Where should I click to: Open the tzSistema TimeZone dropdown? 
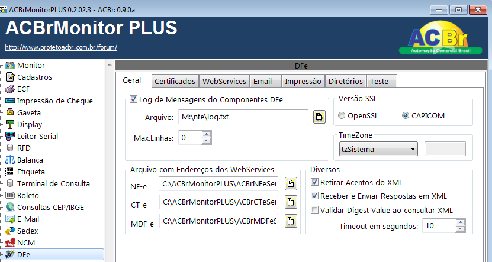pos(378,149)
